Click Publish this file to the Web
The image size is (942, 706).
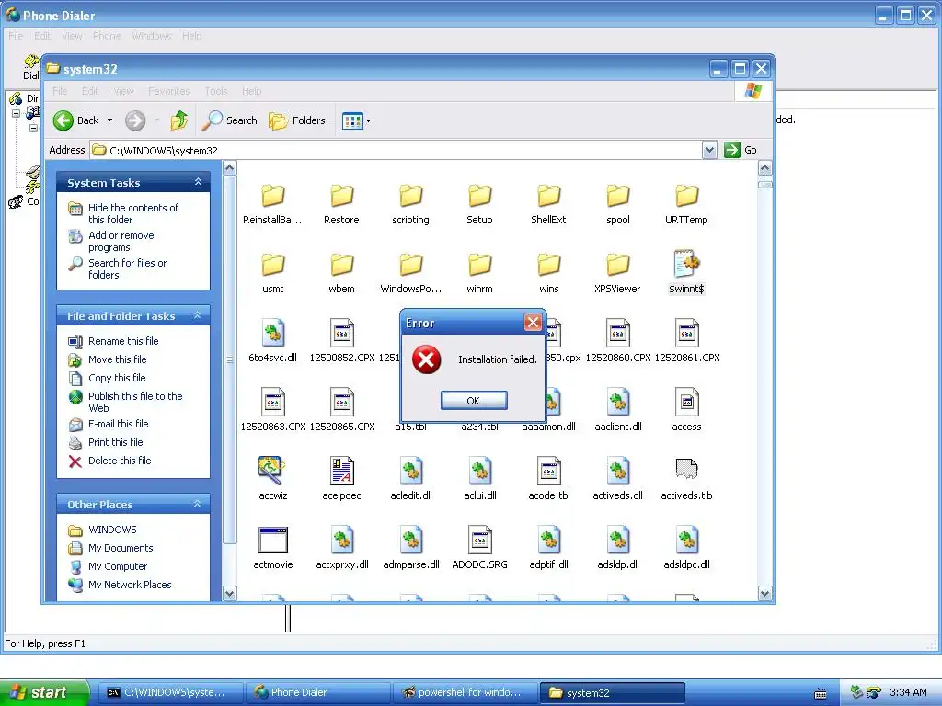(135, 403)
